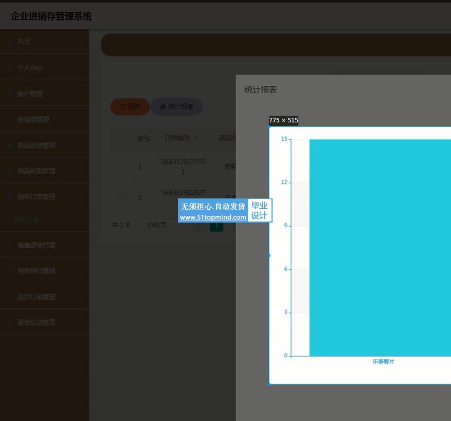Screen dimensions: 451x421
Task: Click the icon beside 商品信息管理
Action: point(10,145)
